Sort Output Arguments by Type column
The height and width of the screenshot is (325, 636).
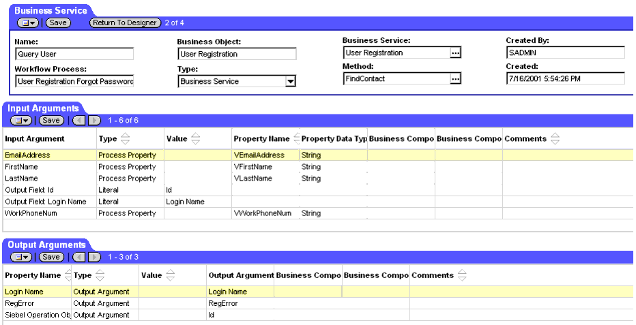pyautogui.click(x=100, y=276)
